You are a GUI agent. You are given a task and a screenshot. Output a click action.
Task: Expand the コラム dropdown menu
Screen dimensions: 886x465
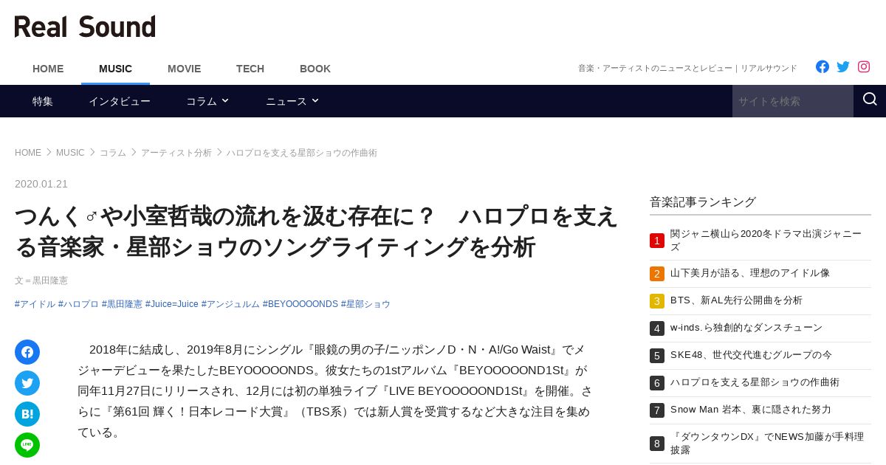(x=207, y=101)
